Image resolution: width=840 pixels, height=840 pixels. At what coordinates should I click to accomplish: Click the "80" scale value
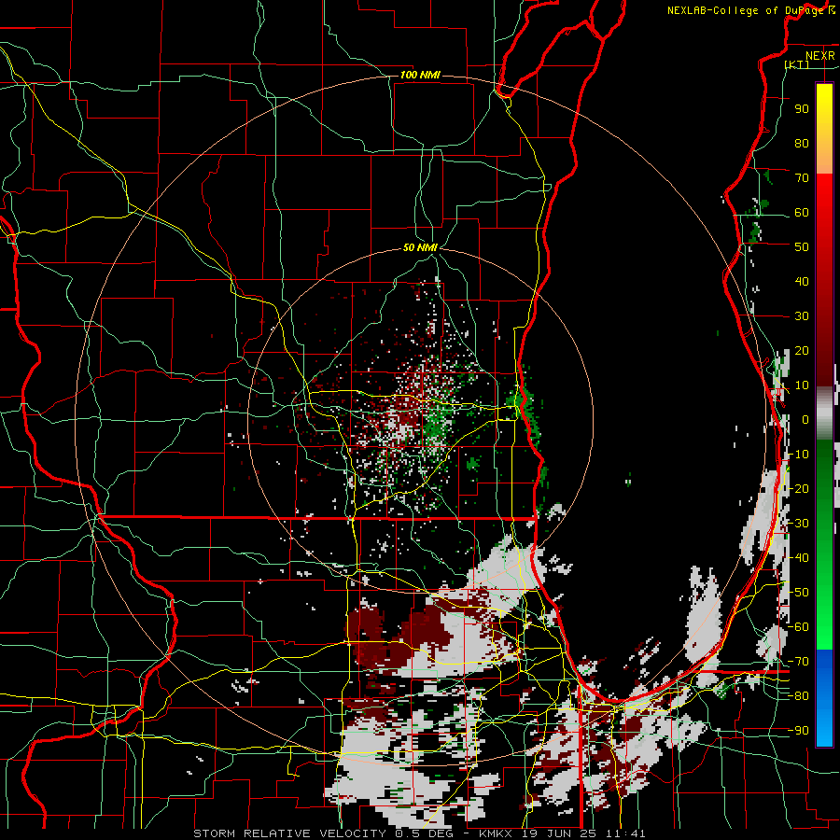(x=802, y=144)
